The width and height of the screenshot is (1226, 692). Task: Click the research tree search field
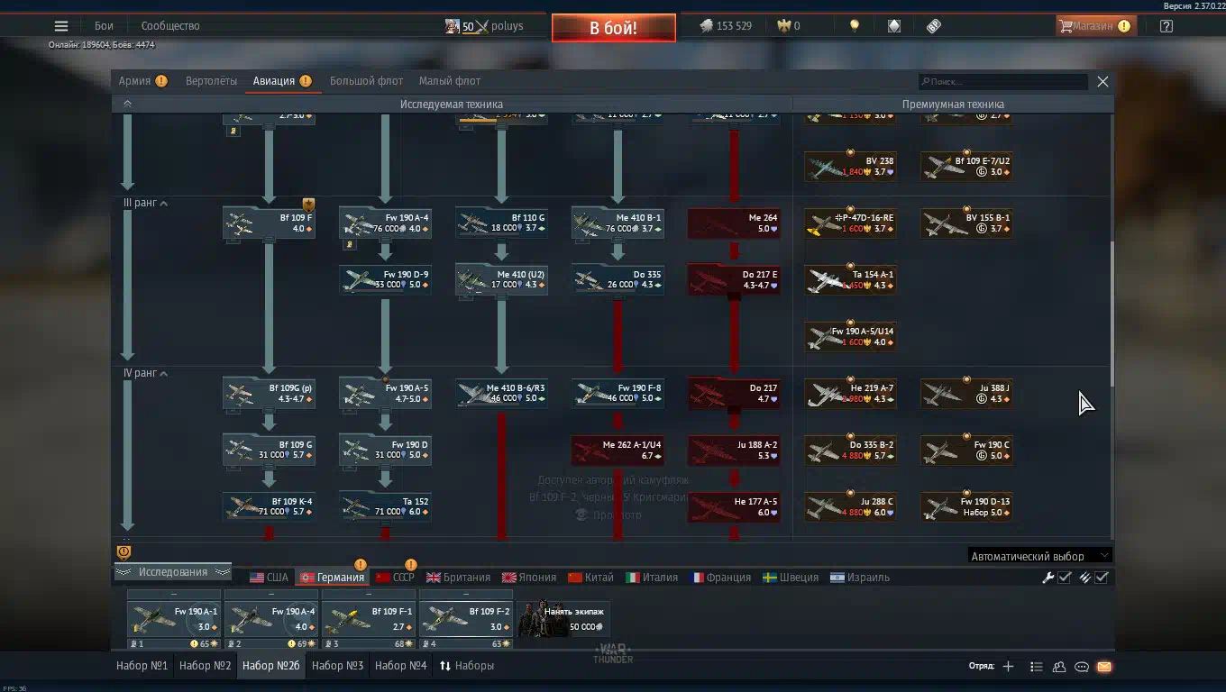click(x=1003, y=82)
